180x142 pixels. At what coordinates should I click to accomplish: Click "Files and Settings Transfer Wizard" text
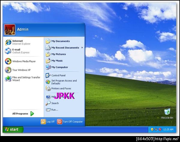(x=26, y=79)
